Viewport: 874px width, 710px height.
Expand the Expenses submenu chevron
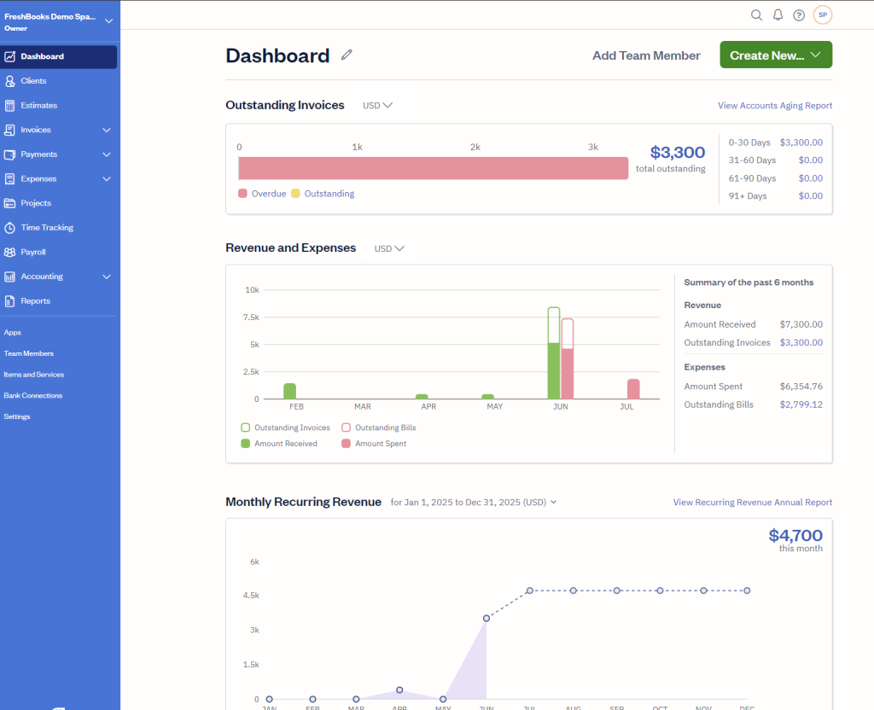[x=107, y=179]
